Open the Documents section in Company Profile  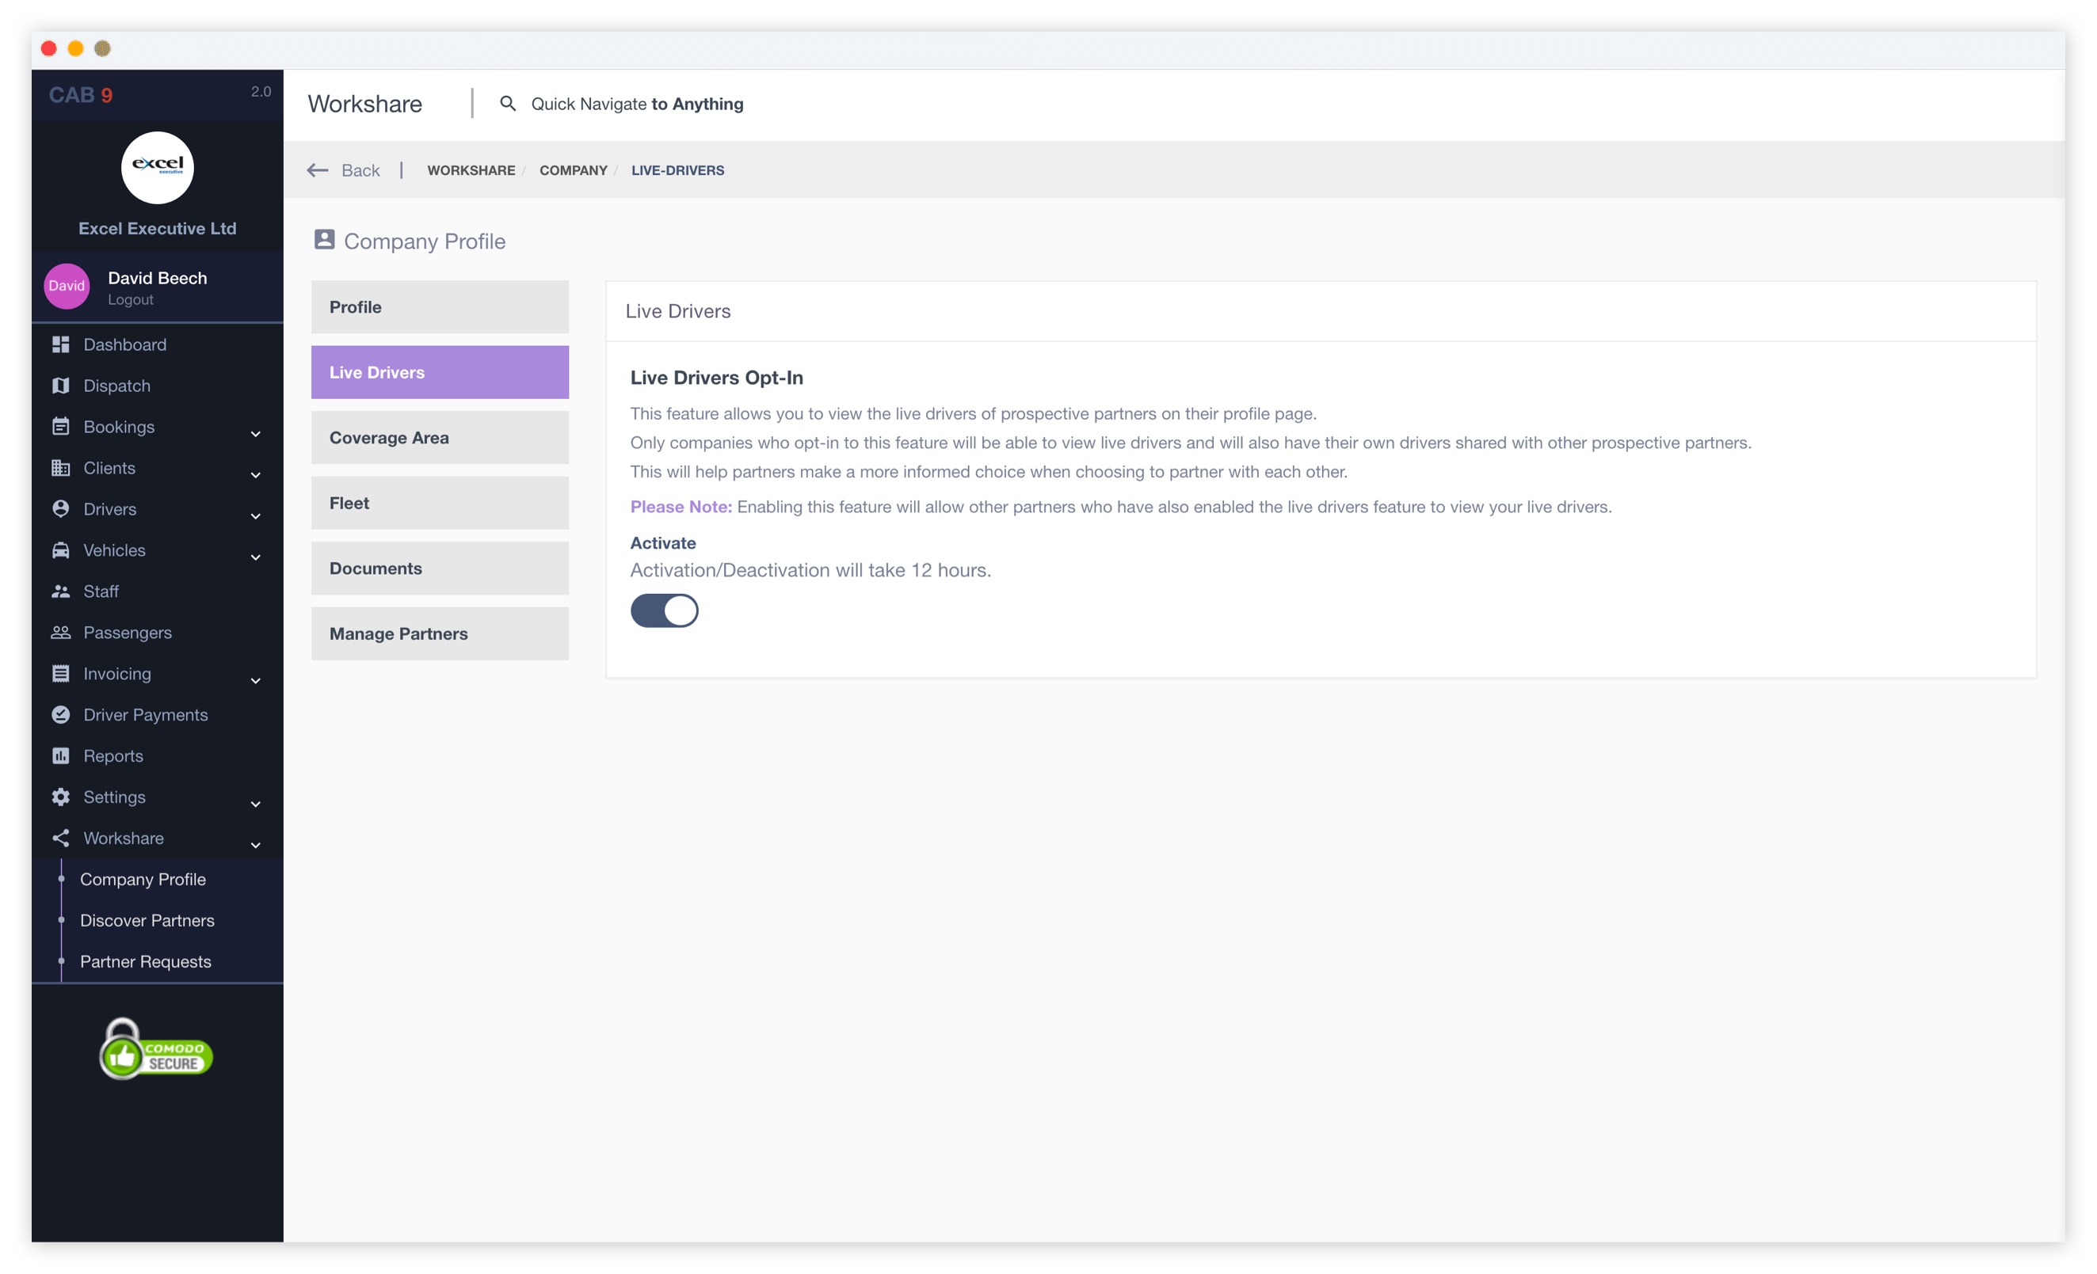(x=439, y=568)
